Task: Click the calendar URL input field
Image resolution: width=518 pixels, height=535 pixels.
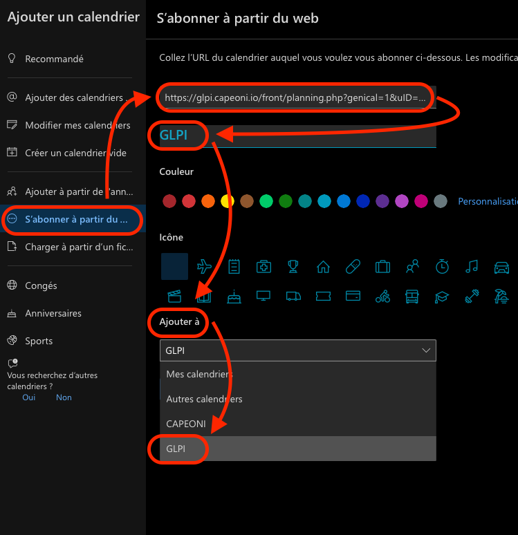Action: 298,97
